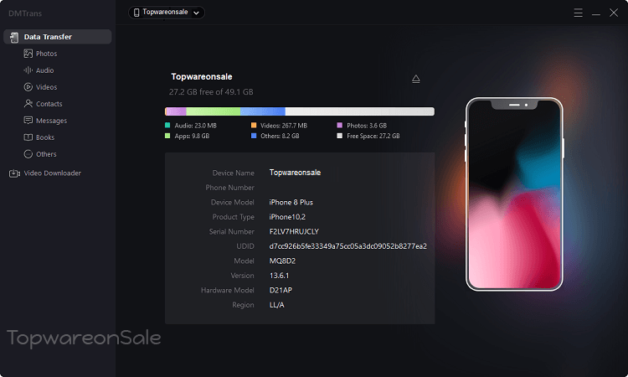The width and height of the screenshot is (628, 377).
Task: Click the Videos orange legend swatch
Action: [x=254, y=126]
